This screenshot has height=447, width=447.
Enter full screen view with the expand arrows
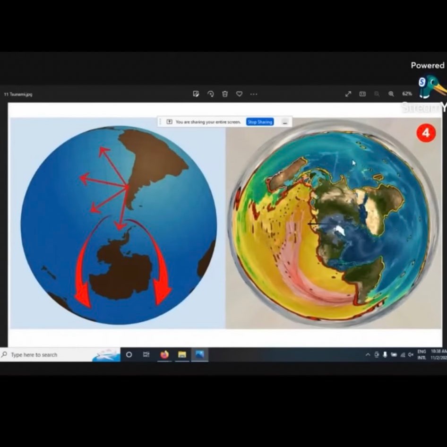[x=348, y=94]
